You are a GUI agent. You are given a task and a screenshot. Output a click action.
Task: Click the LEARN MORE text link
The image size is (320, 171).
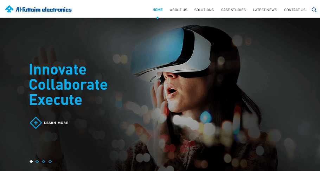(56, 123)
